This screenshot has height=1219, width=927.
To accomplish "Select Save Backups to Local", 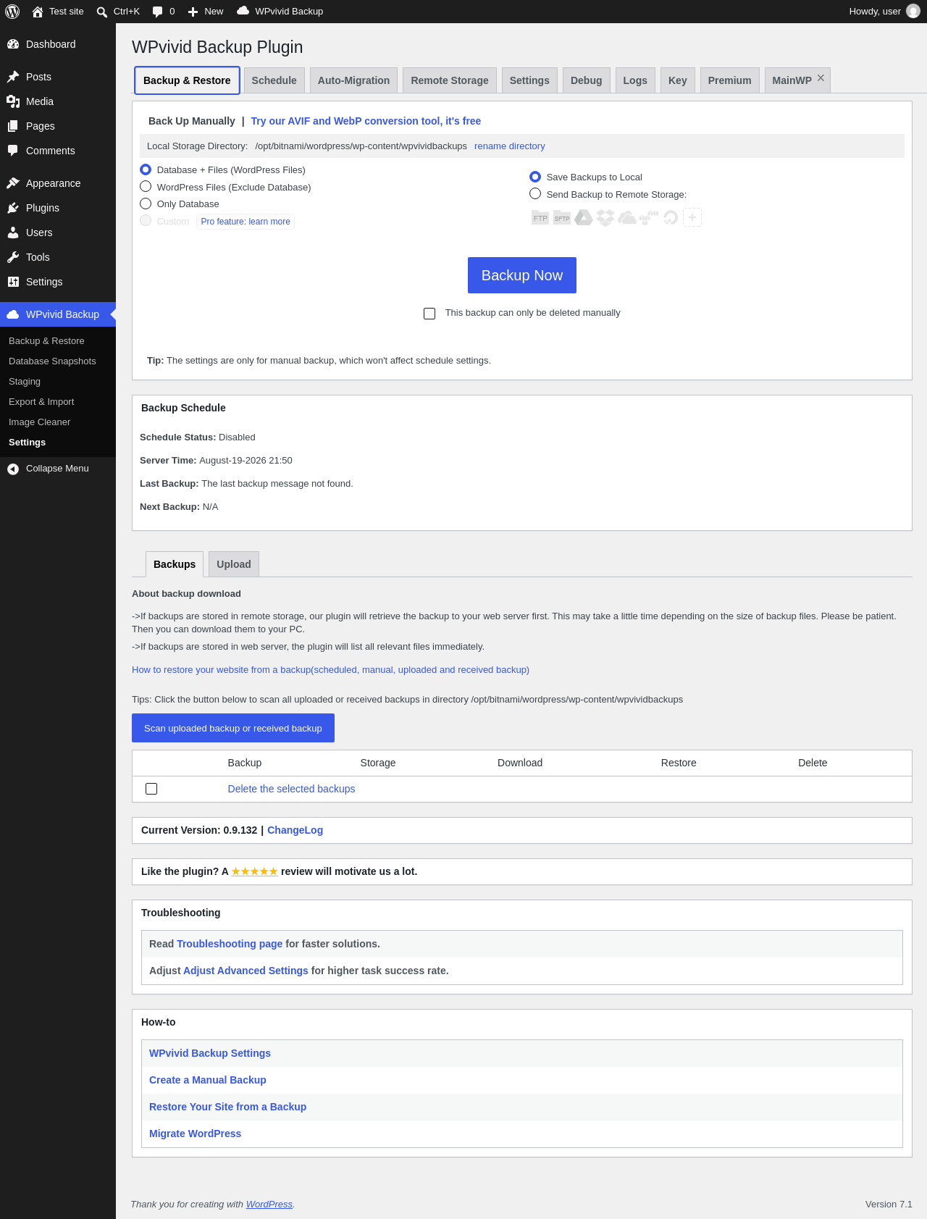I will click(535, 177).
